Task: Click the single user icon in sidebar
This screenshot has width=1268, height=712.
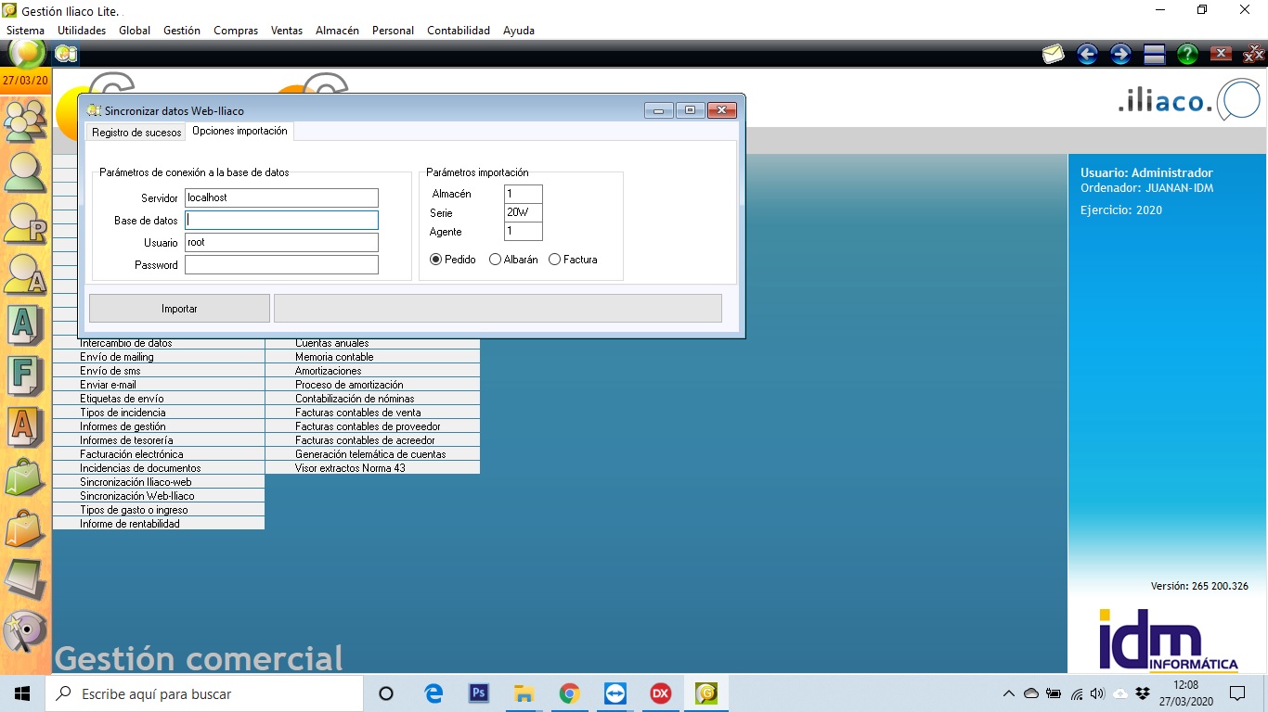Action: pos(25,172)
